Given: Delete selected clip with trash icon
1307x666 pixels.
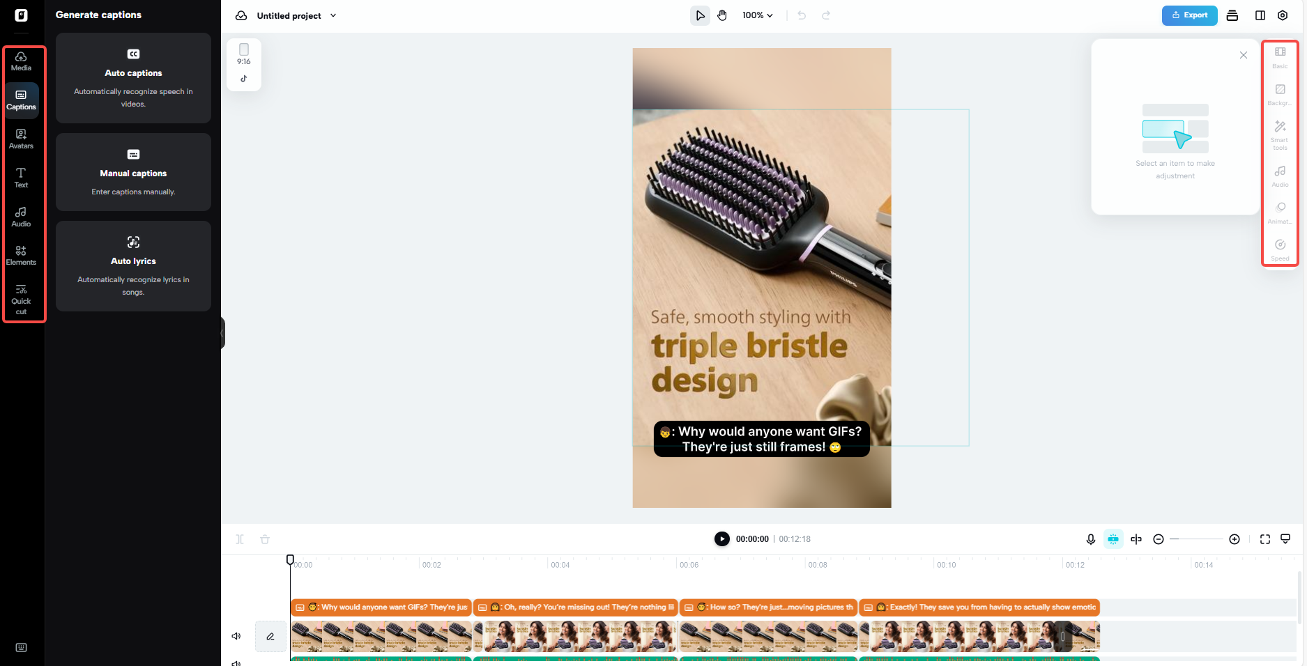Looking at the screenshot, I should coord(265,539).
